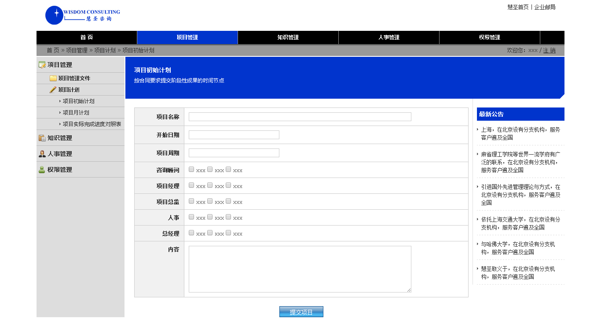Focus the 项目名称 text field
The width and height of the screenshot is (601, 326).
click(300, 117)
